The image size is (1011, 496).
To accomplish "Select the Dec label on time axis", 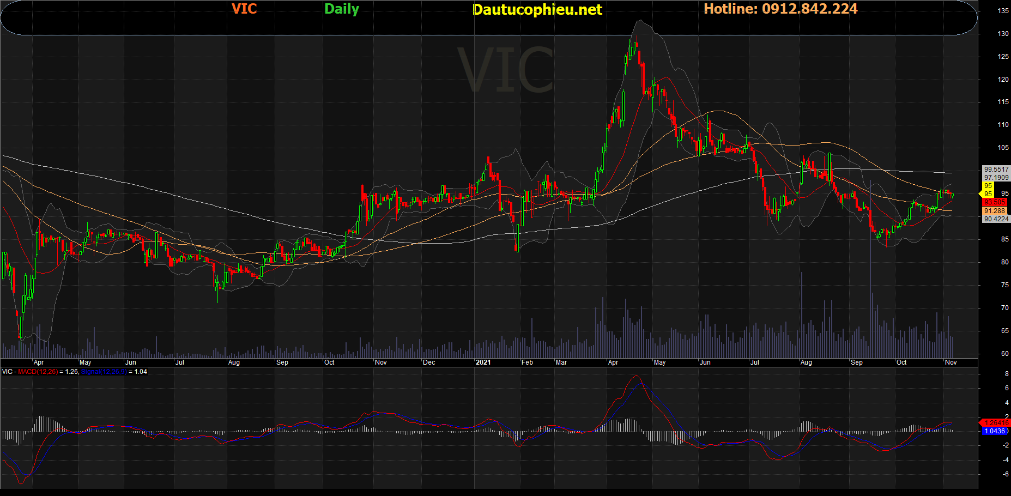I will coord(429,362).
